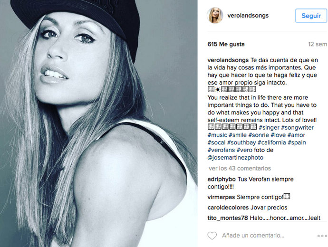Image resolution: width=328 pixels, height=247 pixels.
Task: Open commenter caroldecolores's profile
Action: tap(228, 208)
